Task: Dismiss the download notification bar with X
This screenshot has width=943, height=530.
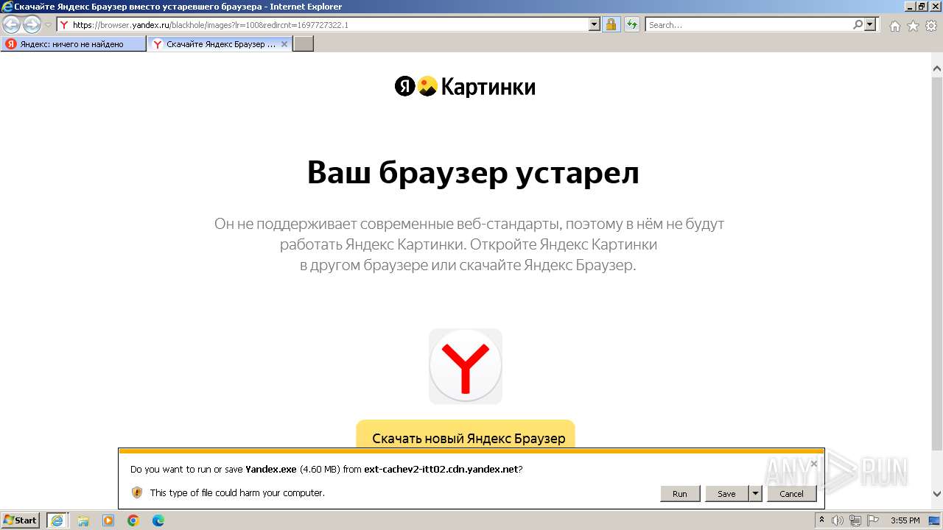Action: (x=814, y=464)
